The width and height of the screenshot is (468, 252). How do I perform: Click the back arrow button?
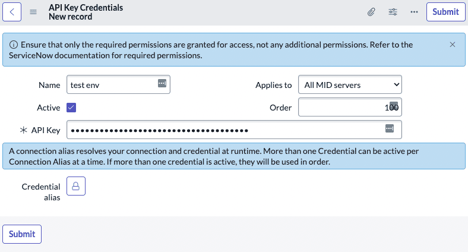tap(12, 12)
